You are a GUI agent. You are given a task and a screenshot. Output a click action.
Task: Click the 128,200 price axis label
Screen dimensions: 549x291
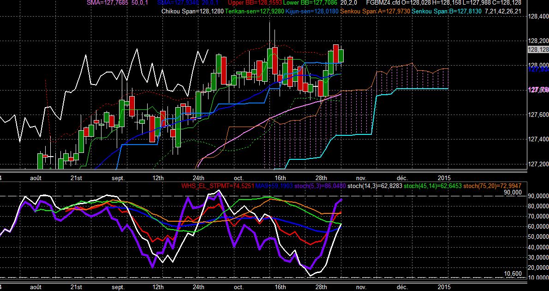[x=538, y=41]
